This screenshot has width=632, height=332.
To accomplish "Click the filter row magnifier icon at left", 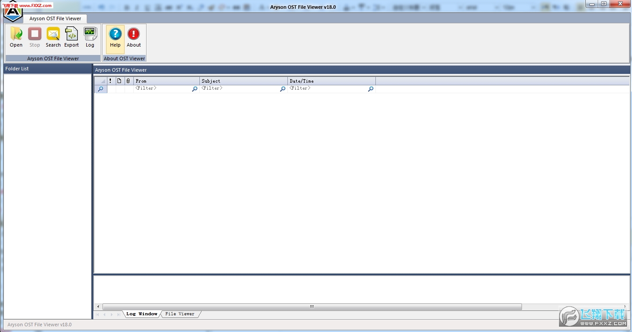I will [100, 89].
